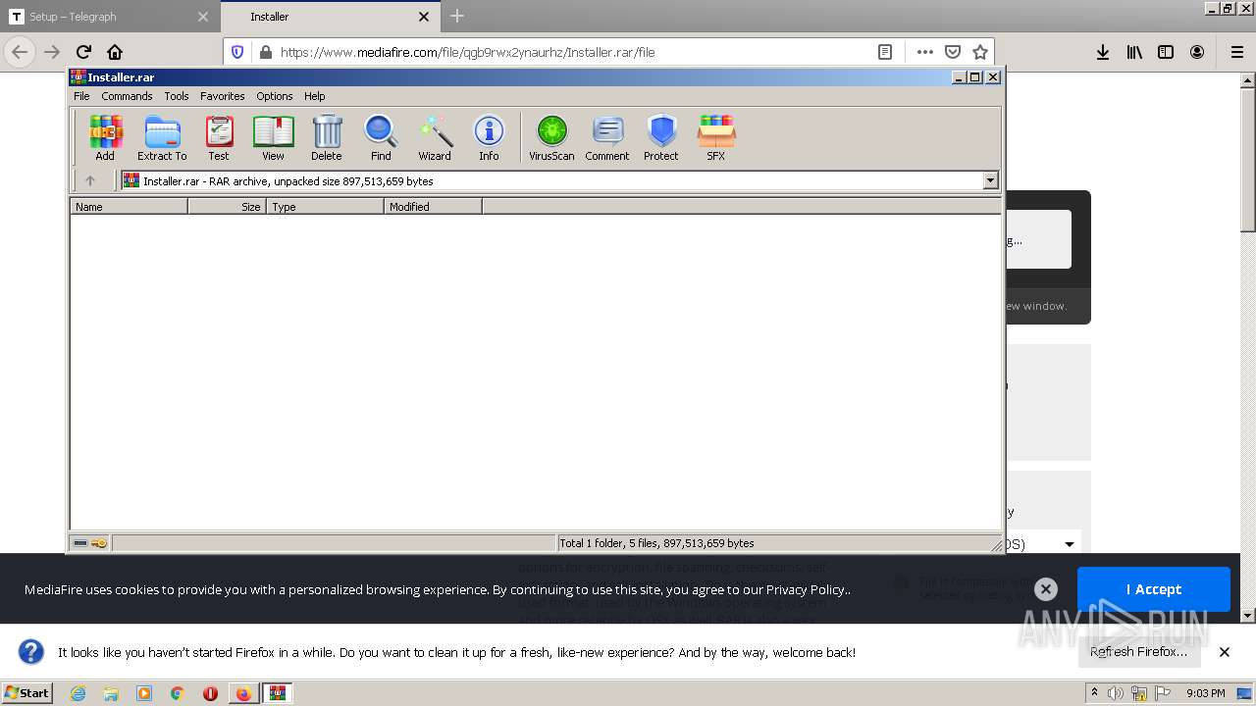Show hidden system tray icons
Viewport: 1256px width, 706px height.
(x=1095, y=692)
